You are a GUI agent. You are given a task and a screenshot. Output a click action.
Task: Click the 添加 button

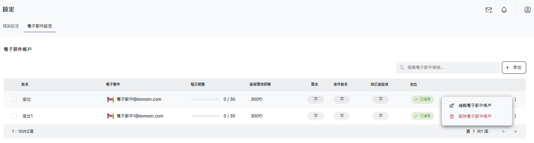(x=514, y=68)
